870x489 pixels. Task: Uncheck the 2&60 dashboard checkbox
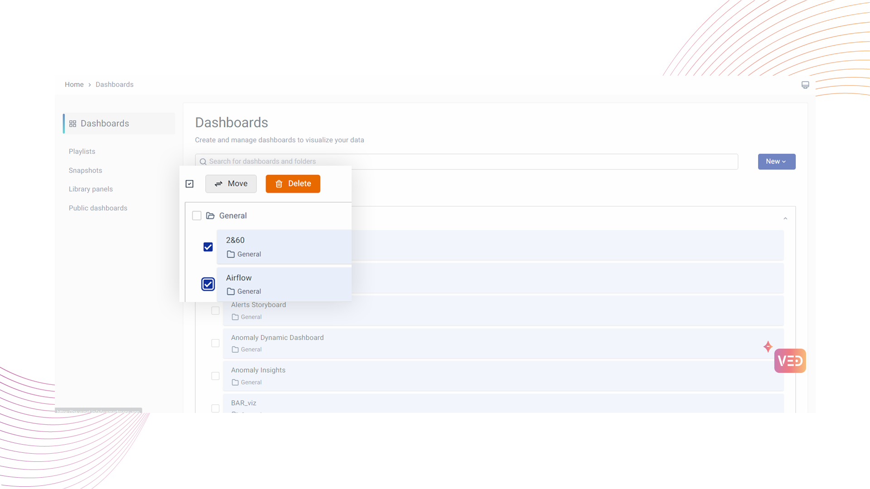point(208,247)
